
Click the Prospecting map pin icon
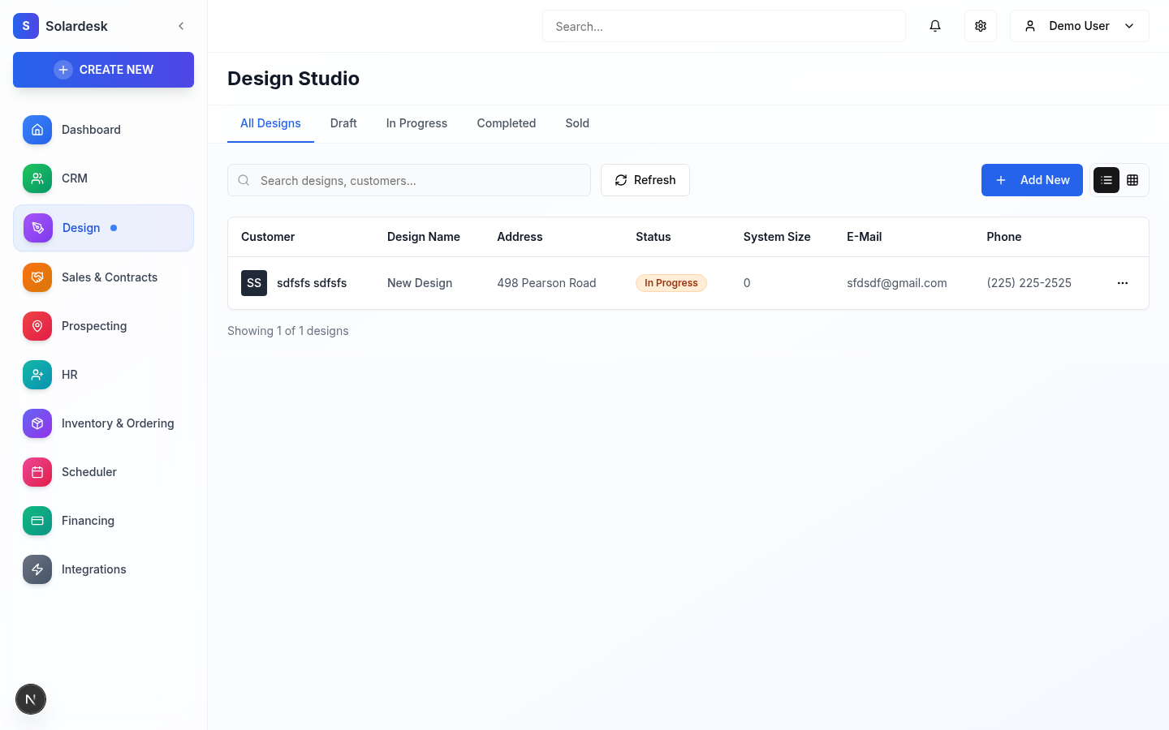click(37, 325)
